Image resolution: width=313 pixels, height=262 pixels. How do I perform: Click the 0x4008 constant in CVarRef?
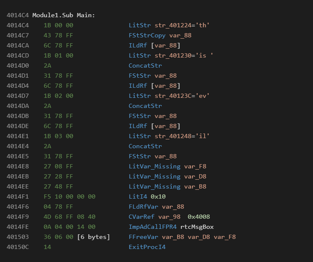point(199,217)
